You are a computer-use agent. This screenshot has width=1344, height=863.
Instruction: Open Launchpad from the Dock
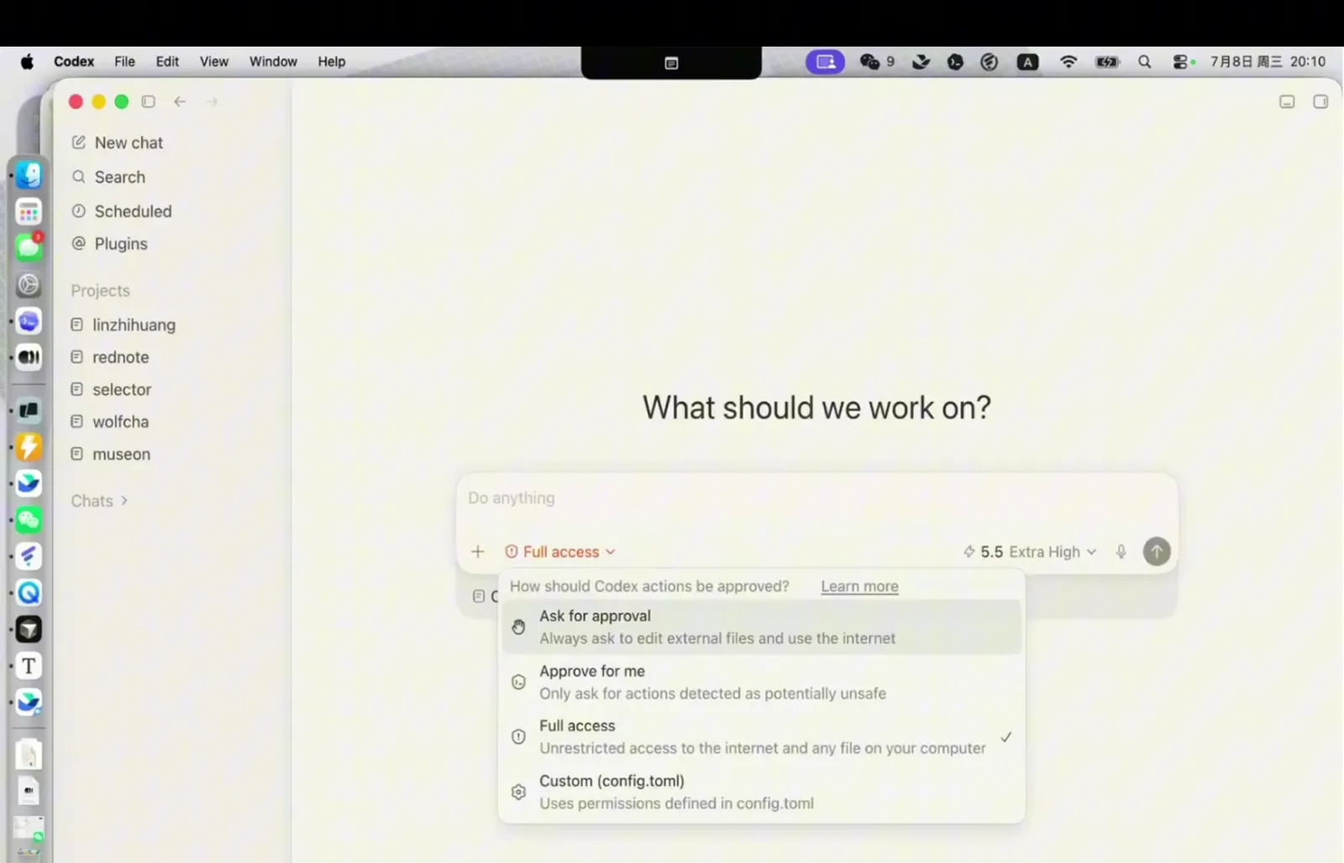29,212
